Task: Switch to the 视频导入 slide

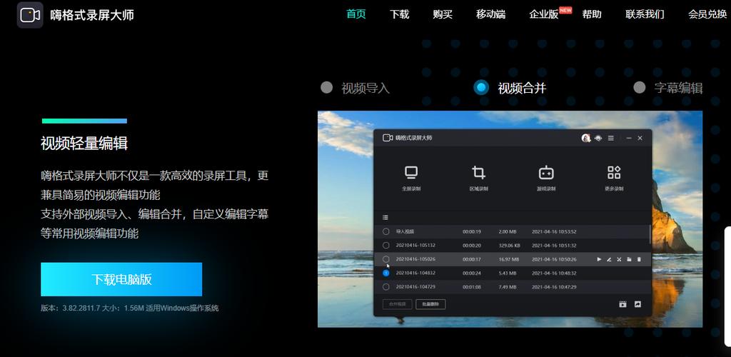Action: [356, 88]
